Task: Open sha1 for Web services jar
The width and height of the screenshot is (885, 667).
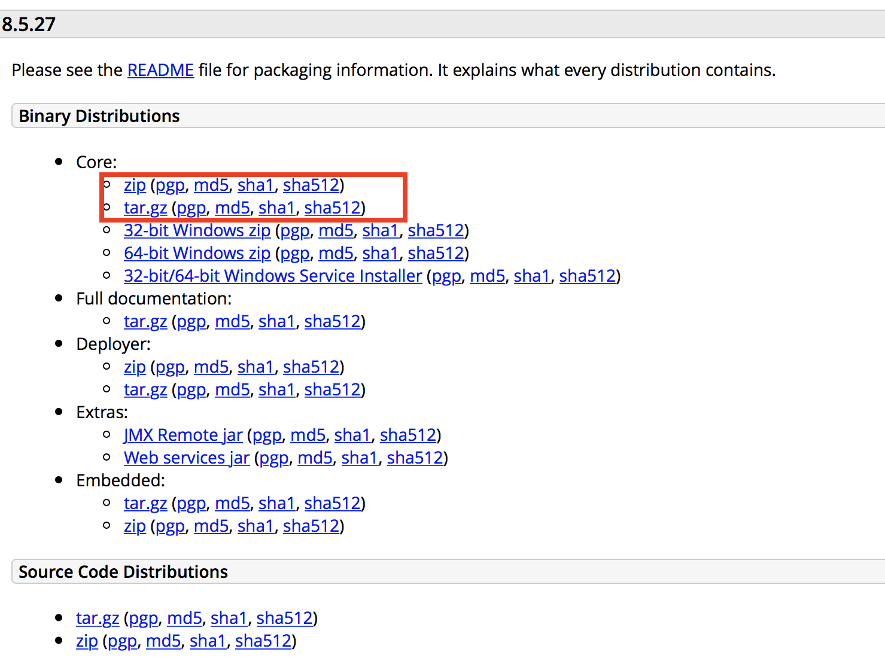Action: click(360, 458)
